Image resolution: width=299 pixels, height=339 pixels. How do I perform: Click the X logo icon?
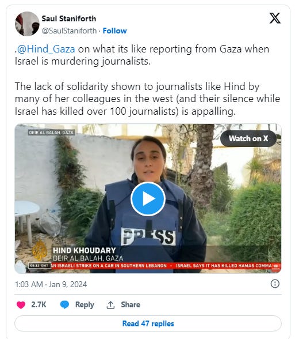click(275, 18)
